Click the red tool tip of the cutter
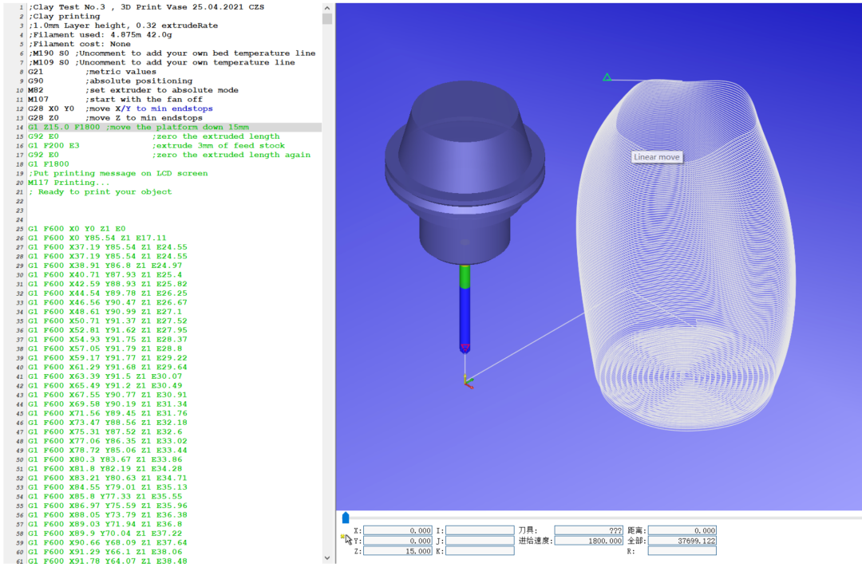 [465, 347]
